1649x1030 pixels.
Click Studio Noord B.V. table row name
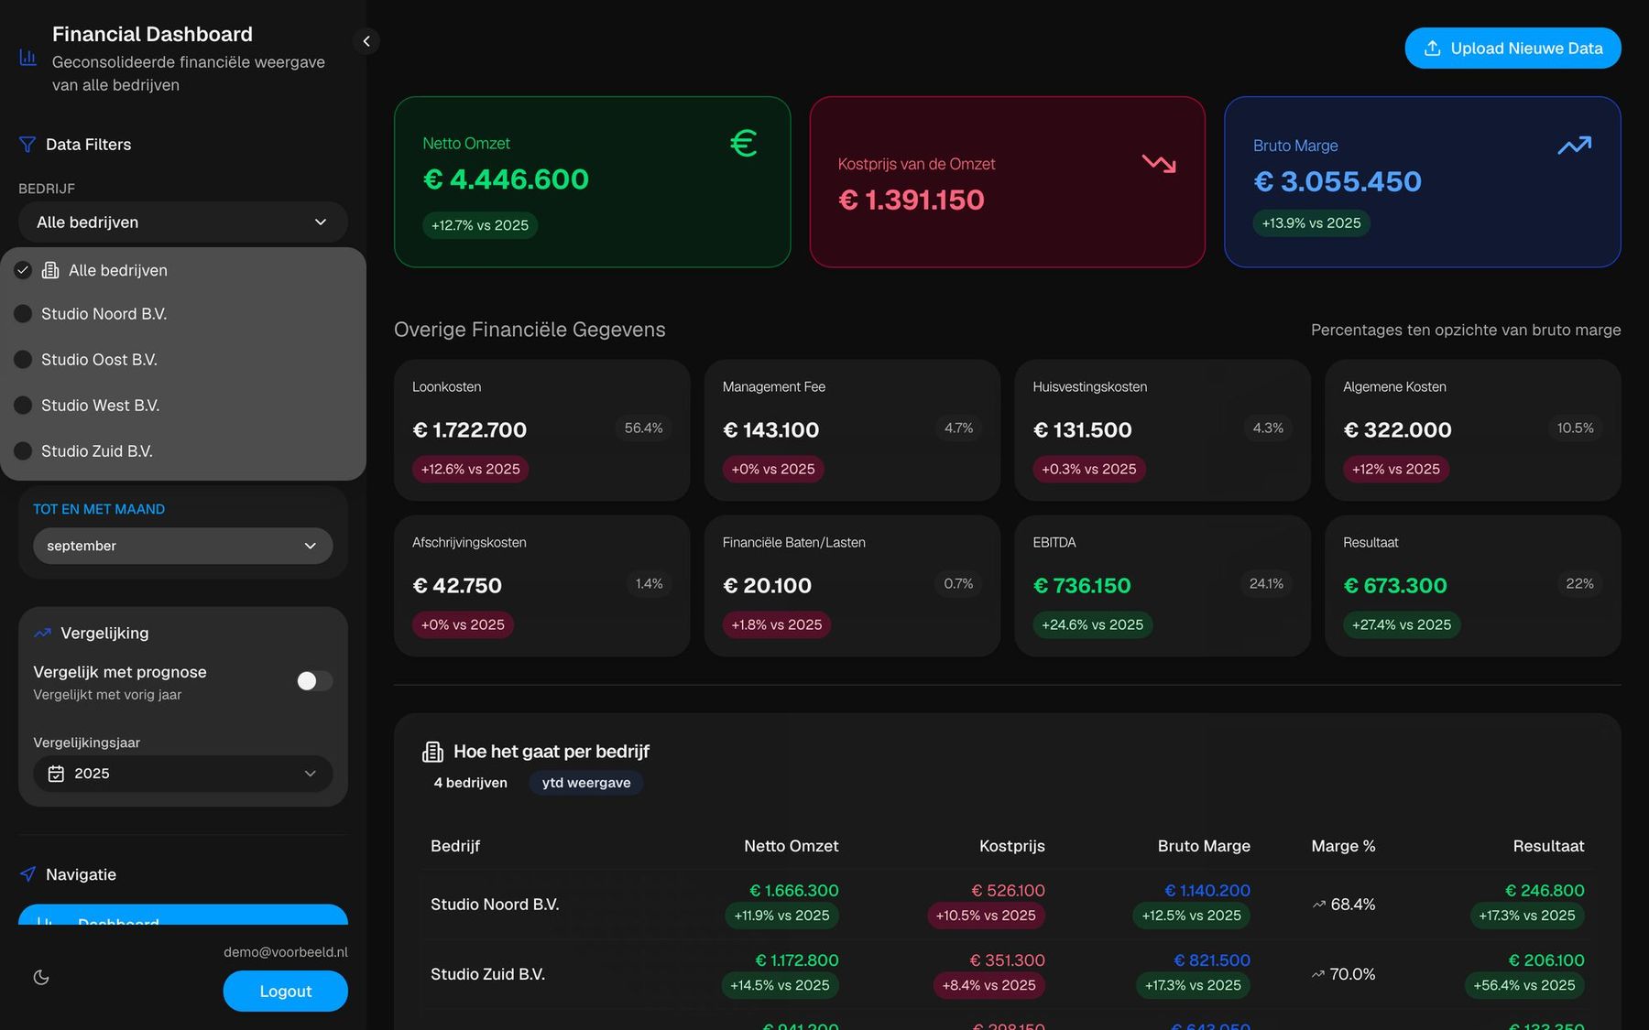(495, 905)
